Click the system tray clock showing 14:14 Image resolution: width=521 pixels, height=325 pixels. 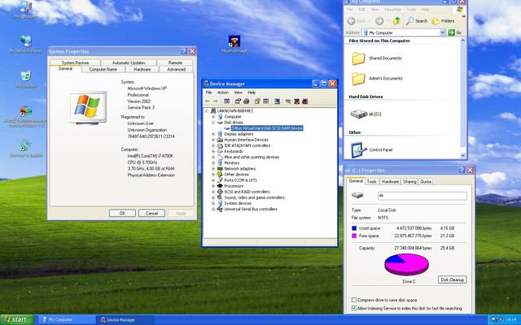point(510,319)
